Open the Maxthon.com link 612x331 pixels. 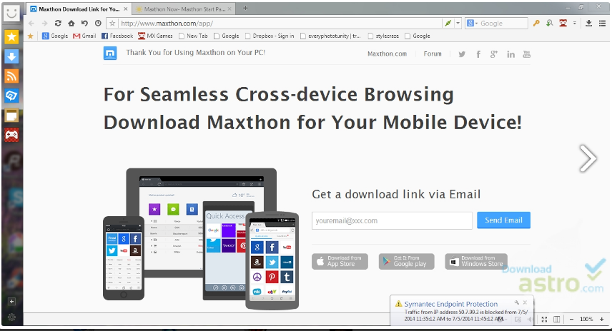point(387,54)
